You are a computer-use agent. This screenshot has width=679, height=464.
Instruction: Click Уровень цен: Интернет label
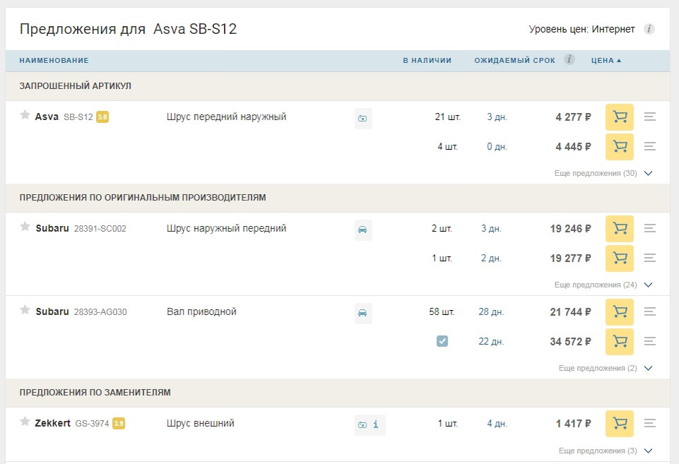(581, 29)
